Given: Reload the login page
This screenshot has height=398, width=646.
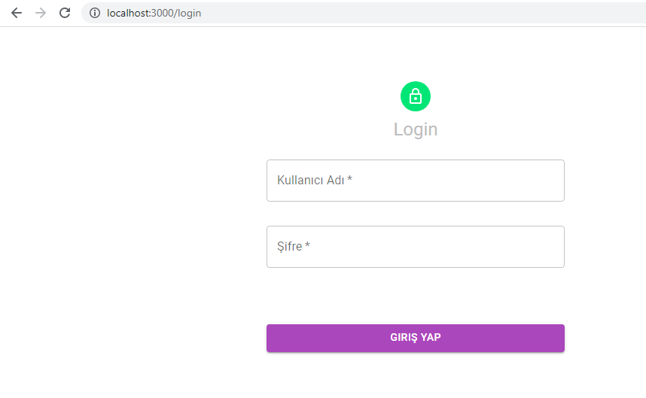Looking at the screenshot, I should (x=65, y=14).
